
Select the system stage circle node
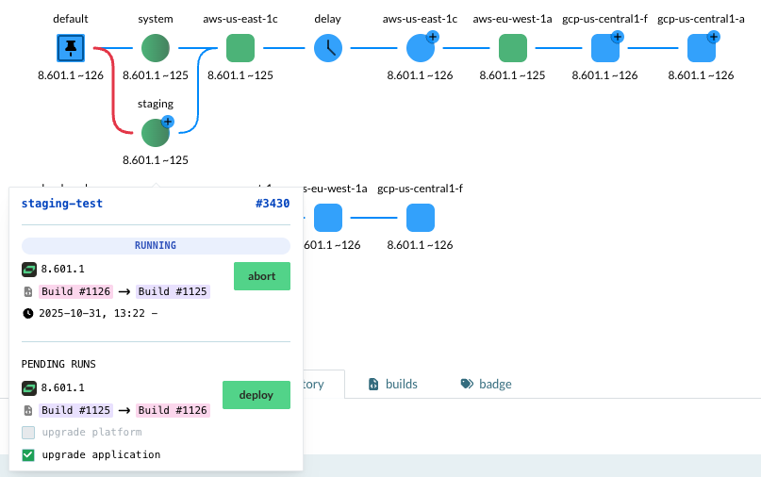(x=156, y=48)
